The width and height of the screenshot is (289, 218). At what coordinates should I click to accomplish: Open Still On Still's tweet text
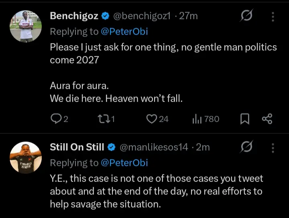coord(157,191)
